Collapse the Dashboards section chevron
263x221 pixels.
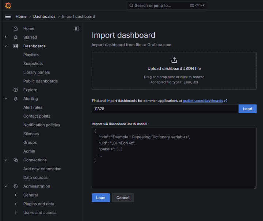[6, 46]
